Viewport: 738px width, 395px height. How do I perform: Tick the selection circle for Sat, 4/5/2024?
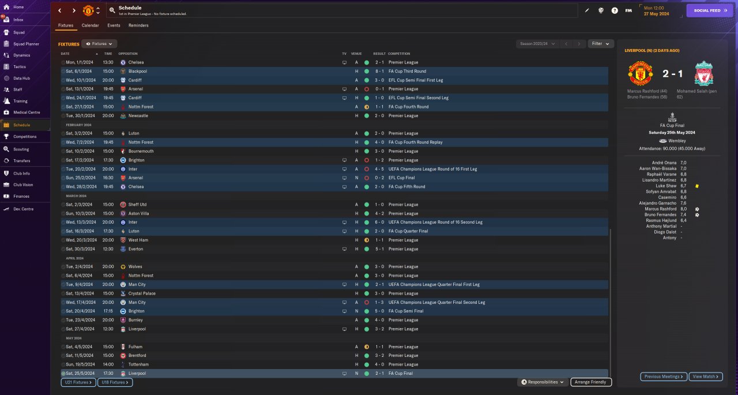(63, 347)
